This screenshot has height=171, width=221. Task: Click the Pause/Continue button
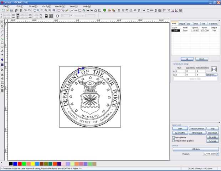click(197, 128)
